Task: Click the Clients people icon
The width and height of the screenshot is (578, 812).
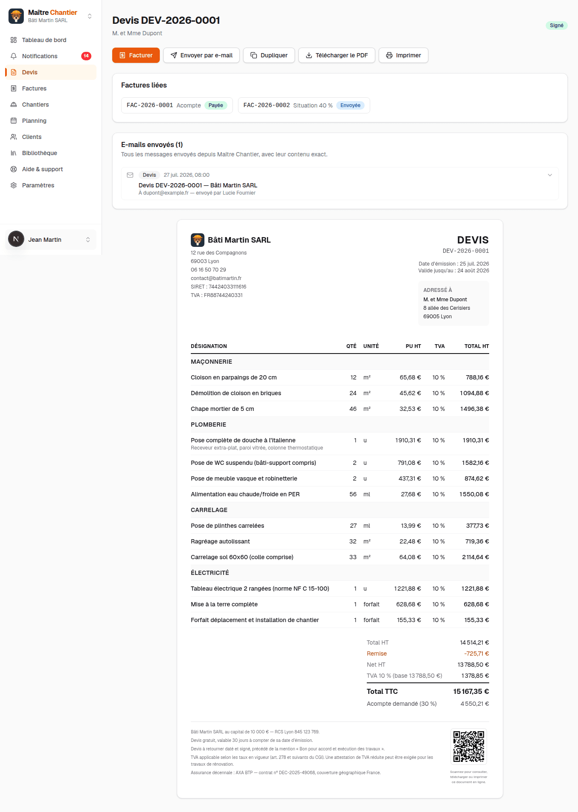Action: coord(14,137)
